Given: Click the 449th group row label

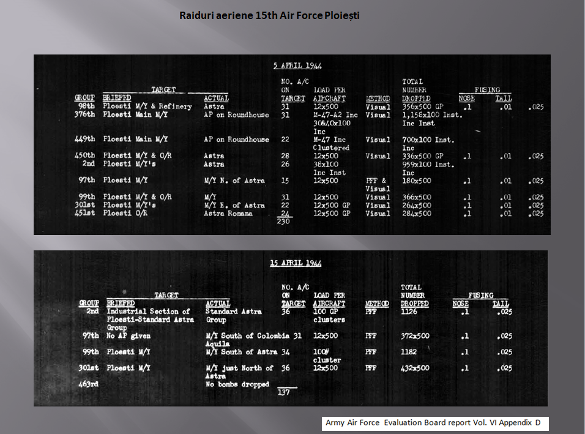Looking at the screenshot, I should (x=84, y=139).
